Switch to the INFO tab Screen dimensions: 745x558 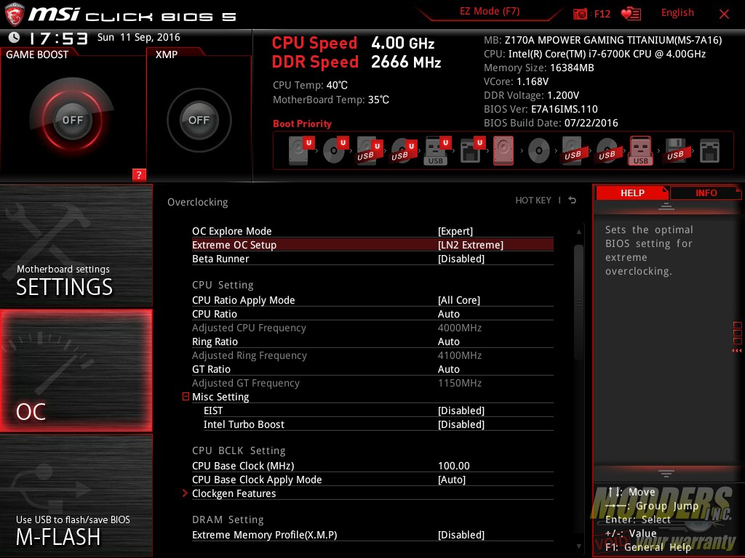[706, 193]
